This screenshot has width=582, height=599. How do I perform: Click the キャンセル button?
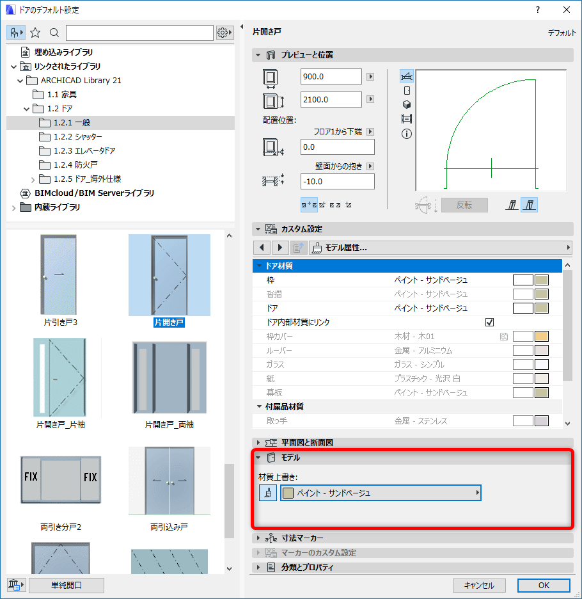[x=479, y=586]
